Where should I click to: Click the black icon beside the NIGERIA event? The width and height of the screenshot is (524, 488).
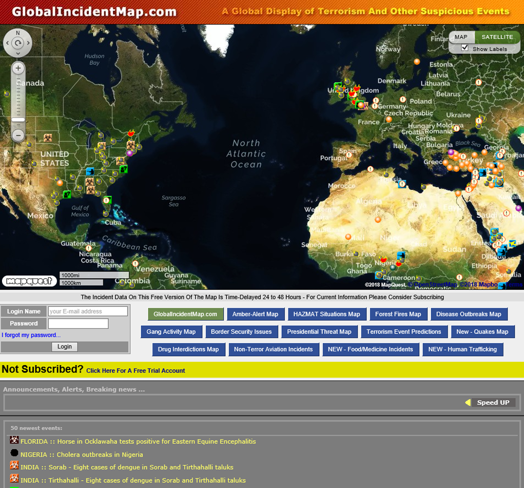pos(14,453)
